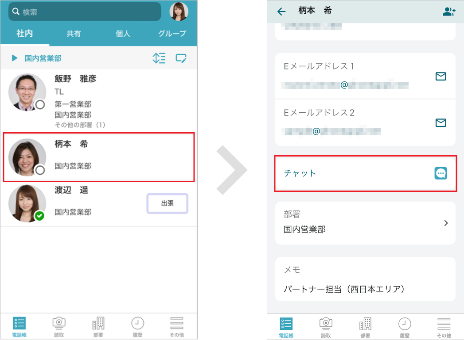Tap the sort order icon beside 国内営業部

click(159, 58)
